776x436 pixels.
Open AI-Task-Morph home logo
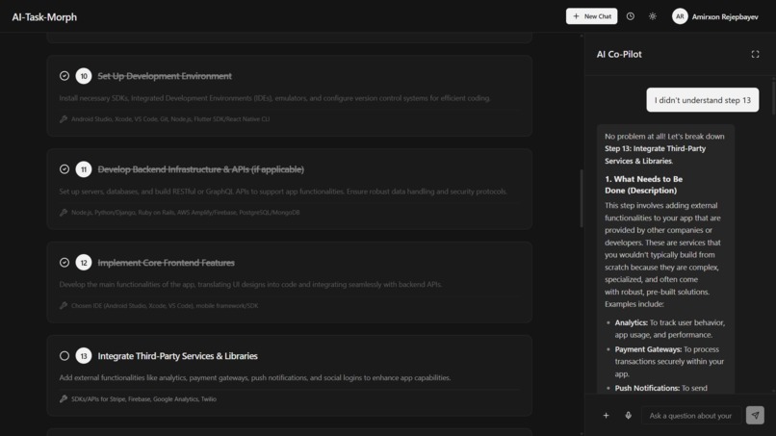click(x=44, y=16)
